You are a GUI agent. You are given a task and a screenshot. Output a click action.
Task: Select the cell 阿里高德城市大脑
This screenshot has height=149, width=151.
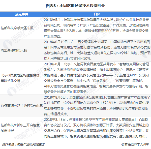point(22,50)
